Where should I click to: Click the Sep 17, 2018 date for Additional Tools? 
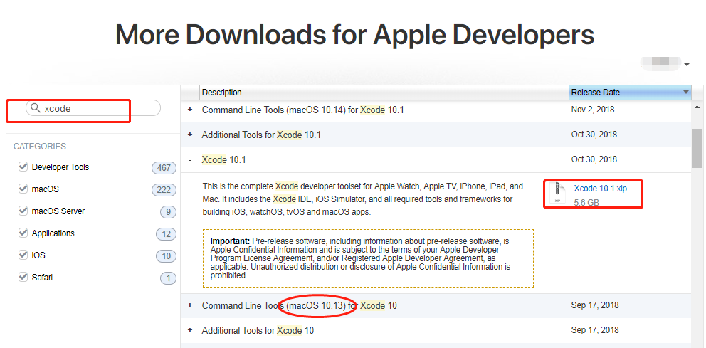click(x=595, y=330)
